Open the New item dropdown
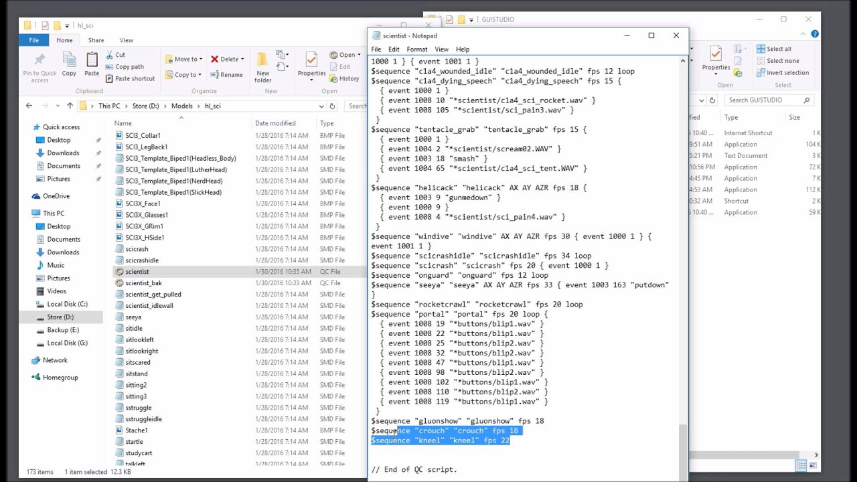The height and width of the screenshot is (482, 857). (x=283, y=55)
